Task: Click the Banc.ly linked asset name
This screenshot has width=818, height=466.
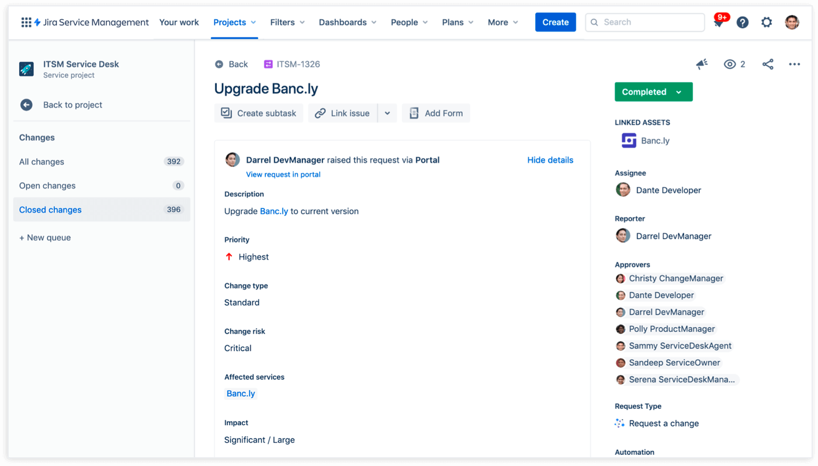Action: coord(655,141)
